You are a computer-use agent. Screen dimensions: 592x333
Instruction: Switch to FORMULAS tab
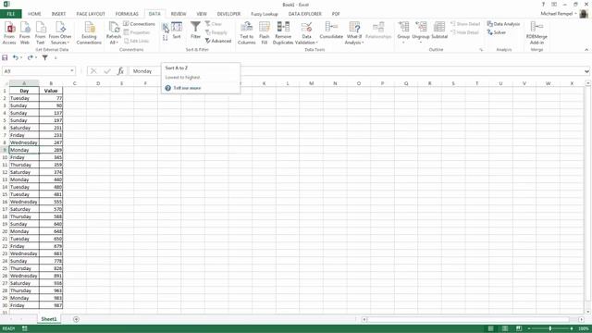(127, 14)
